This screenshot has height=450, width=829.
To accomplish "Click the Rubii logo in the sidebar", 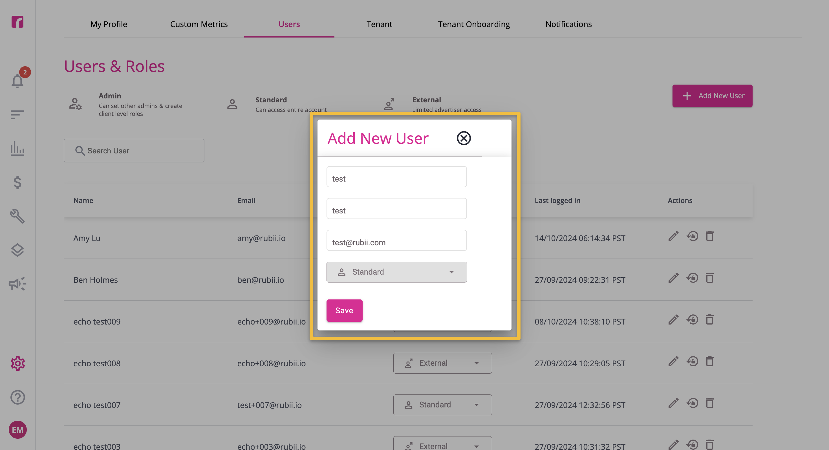I will coord(17,22).
